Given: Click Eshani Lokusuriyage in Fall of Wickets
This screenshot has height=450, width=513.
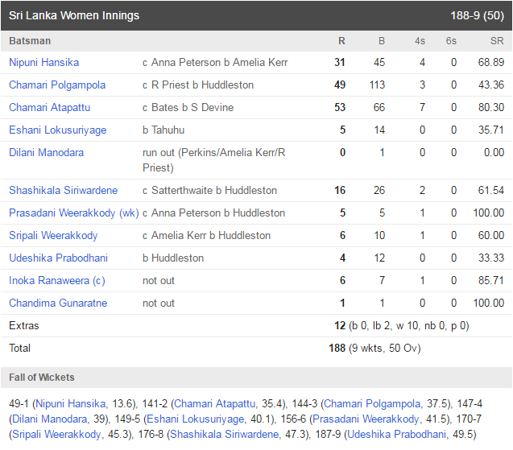Looking at the screenshot, I should pos(196,419).
